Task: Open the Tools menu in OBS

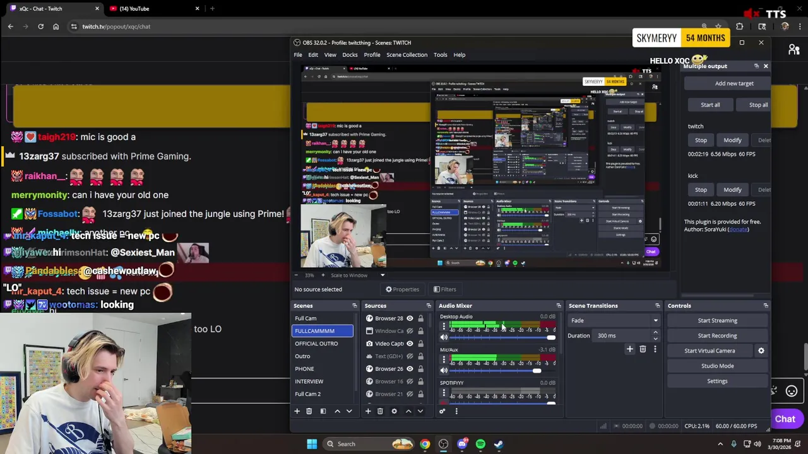Action: [x=440, y=55]
